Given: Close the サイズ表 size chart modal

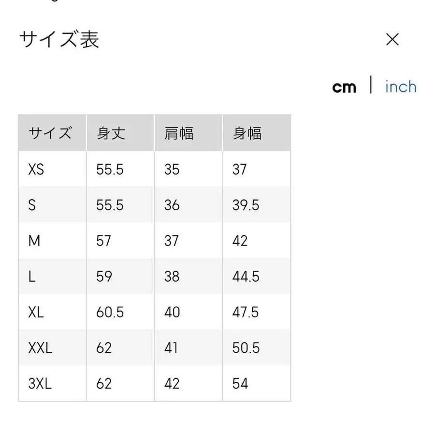Looking at the screenshot, I should point(393,39).
